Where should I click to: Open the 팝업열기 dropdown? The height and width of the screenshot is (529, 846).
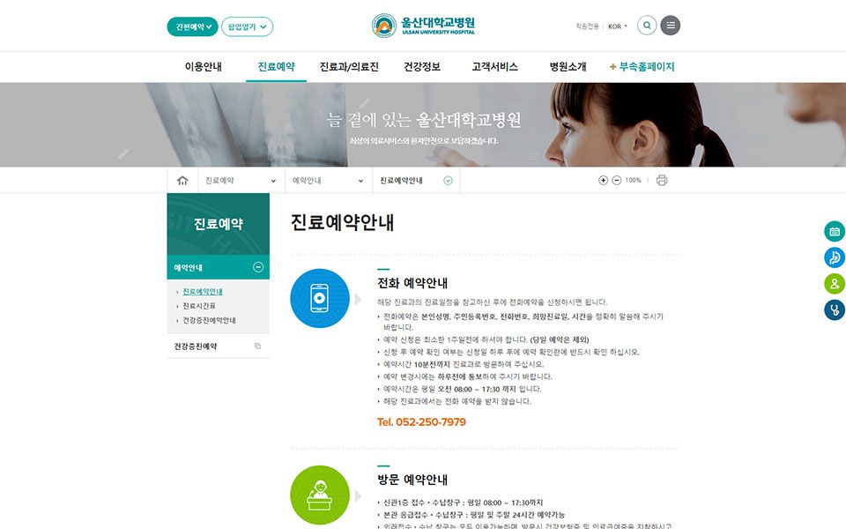[247, 26]
